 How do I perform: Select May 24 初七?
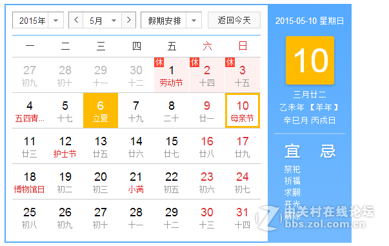click(243, 181)
